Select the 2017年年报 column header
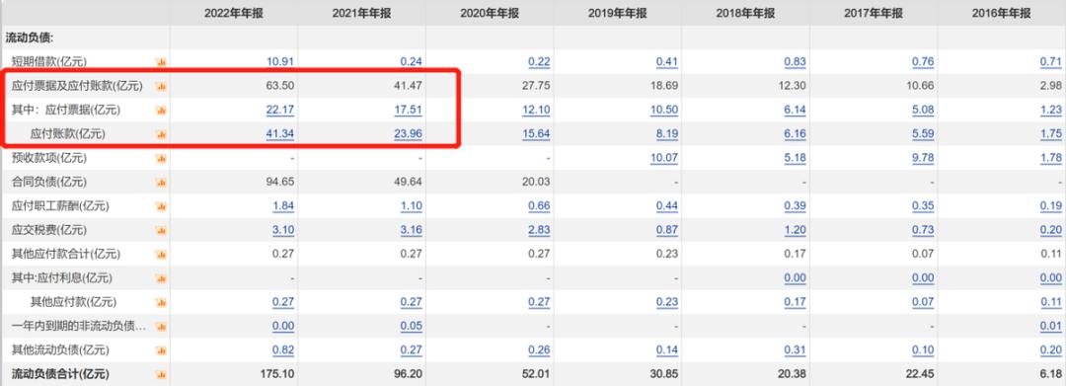Viewport: 1066px width, 386px height. (873, 13)
